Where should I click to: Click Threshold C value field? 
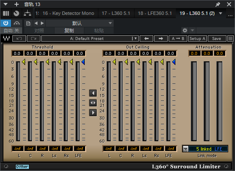coord(30,54)
